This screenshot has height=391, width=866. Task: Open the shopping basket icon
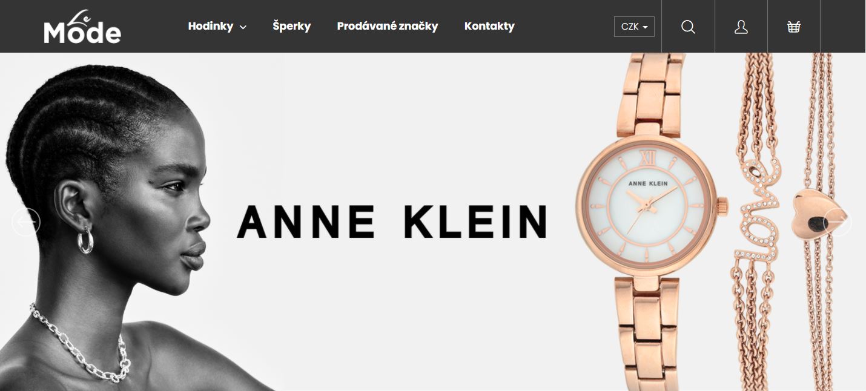(x=794, y=27)
